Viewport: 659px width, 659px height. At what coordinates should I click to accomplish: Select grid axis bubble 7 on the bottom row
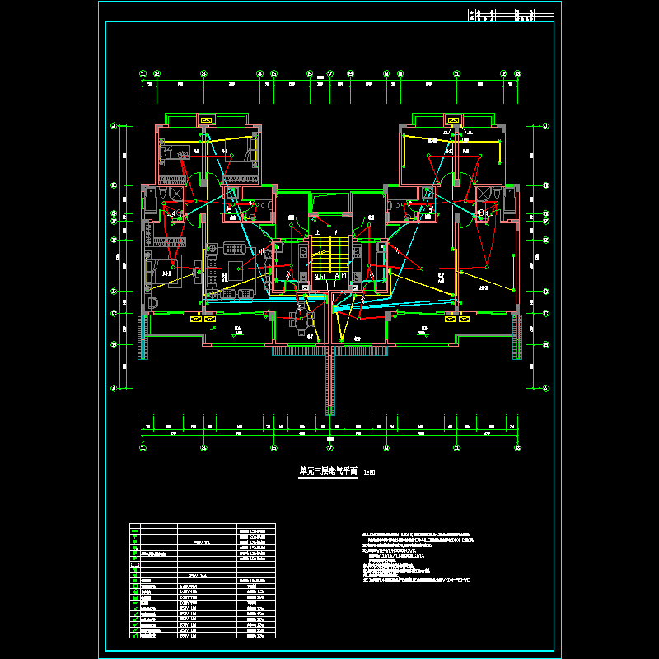330,448
